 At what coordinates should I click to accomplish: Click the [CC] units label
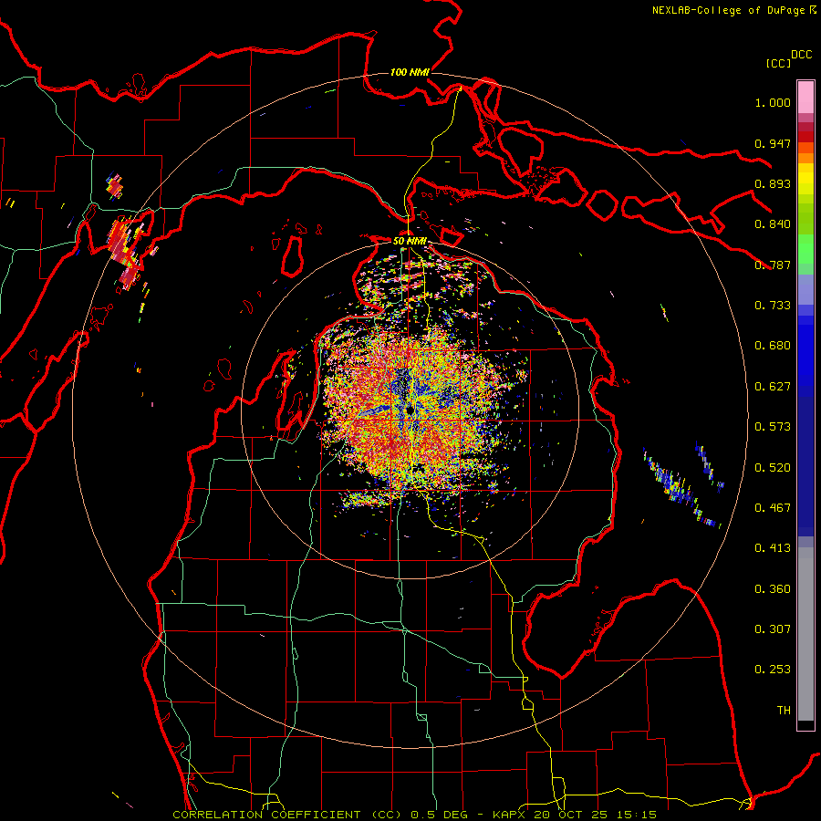coord(778,63)
